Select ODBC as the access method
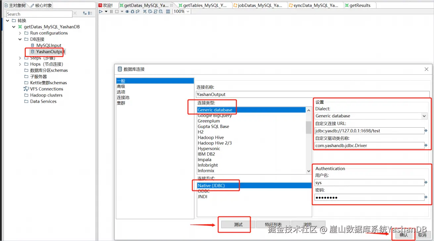The image size is (434, 241). click(x=204, y=191)
